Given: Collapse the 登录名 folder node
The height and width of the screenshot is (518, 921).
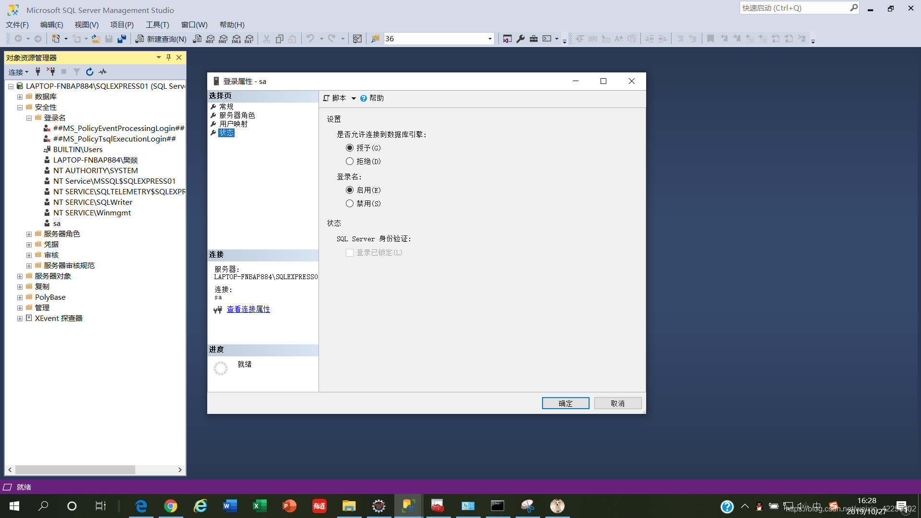Looking at the screenshot, I should pos(29,118).
